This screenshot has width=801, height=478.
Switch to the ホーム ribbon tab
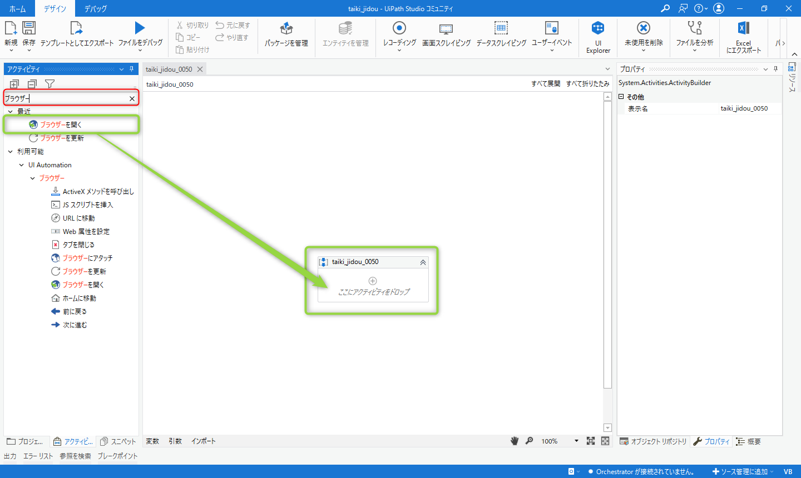click(17, 8)
